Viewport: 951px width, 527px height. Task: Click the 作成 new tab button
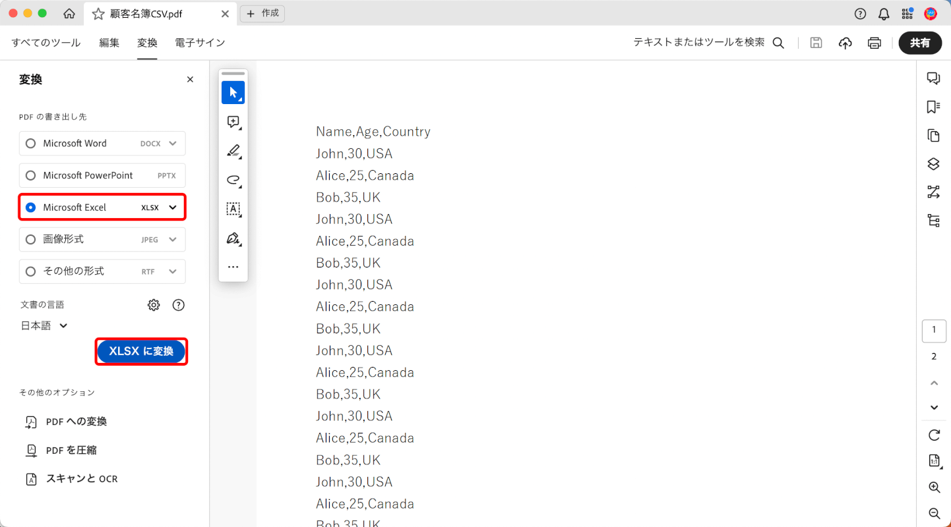[x=262, y=13]
